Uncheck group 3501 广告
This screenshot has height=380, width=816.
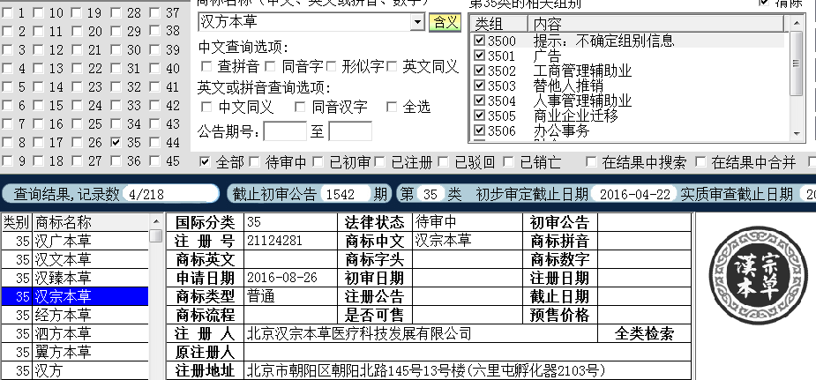tap(480, 56)
